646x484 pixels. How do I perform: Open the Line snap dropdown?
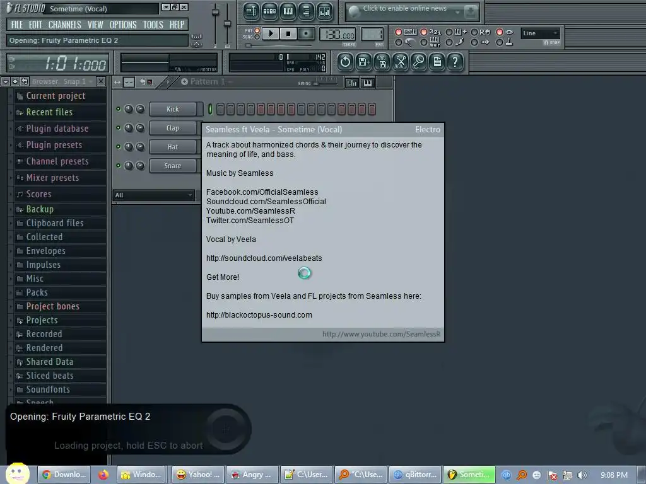(540, 33)
